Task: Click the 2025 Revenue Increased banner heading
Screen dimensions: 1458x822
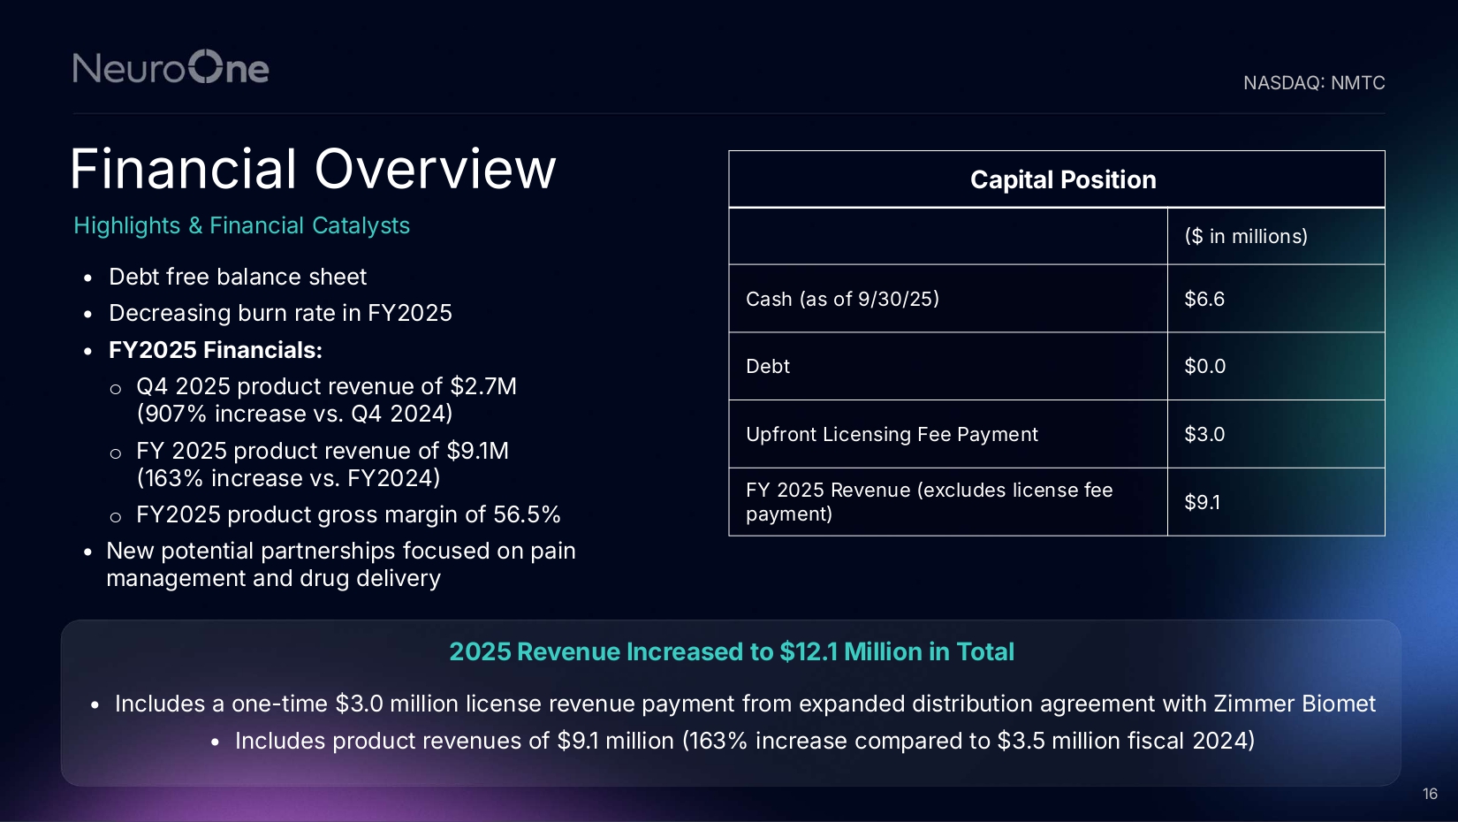Action: [731, 652]
